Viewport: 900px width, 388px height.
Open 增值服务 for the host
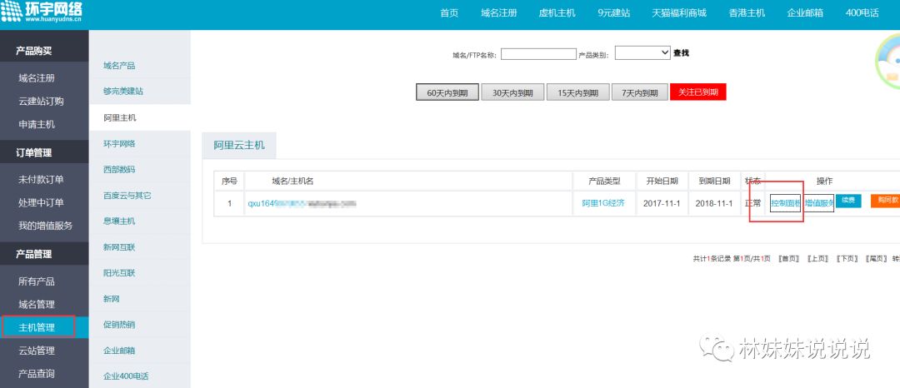(x=819, y=203)
